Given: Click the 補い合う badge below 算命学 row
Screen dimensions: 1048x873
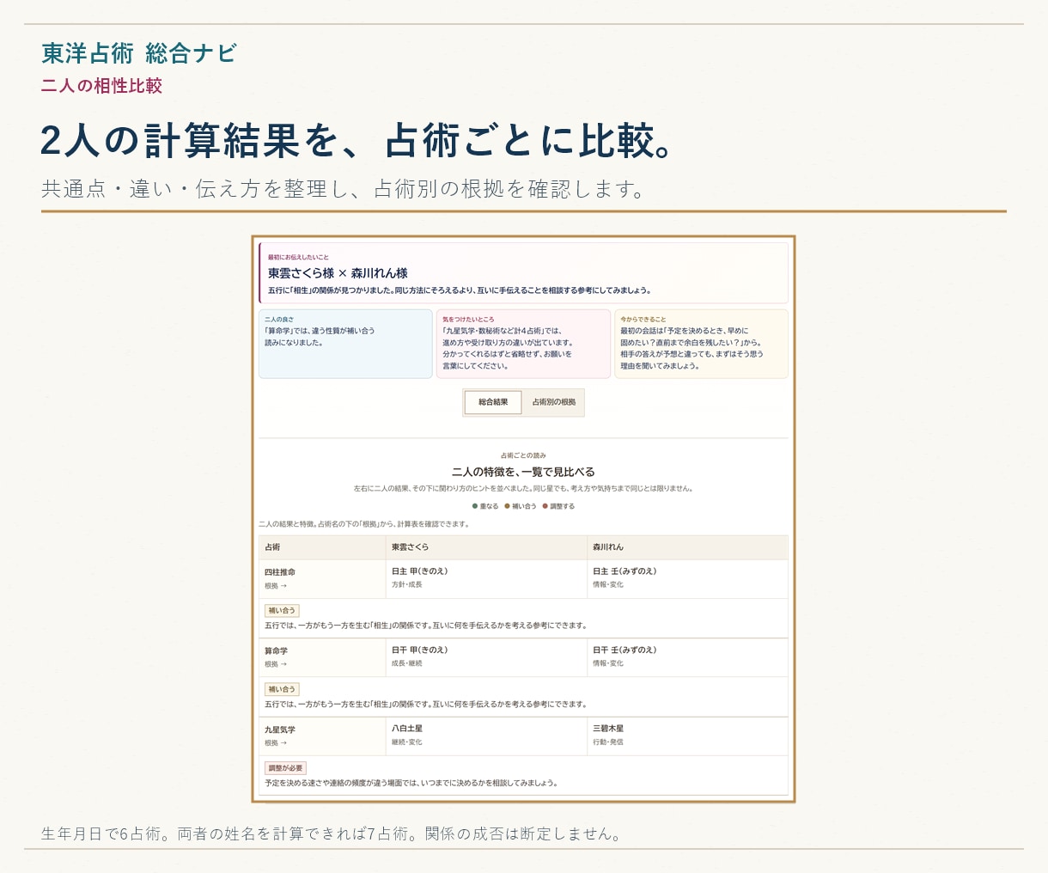Looking at the screenshot, I should click(x=282, y=689).
